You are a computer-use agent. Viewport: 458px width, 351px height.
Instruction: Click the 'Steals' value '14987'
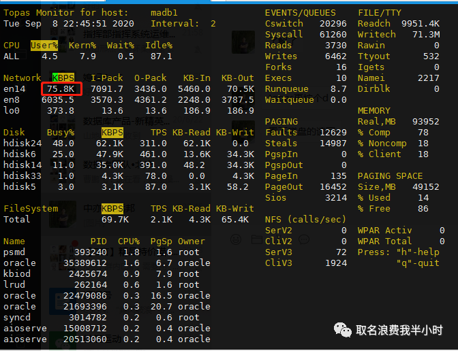pyautogui.click(x=333, y=144)
